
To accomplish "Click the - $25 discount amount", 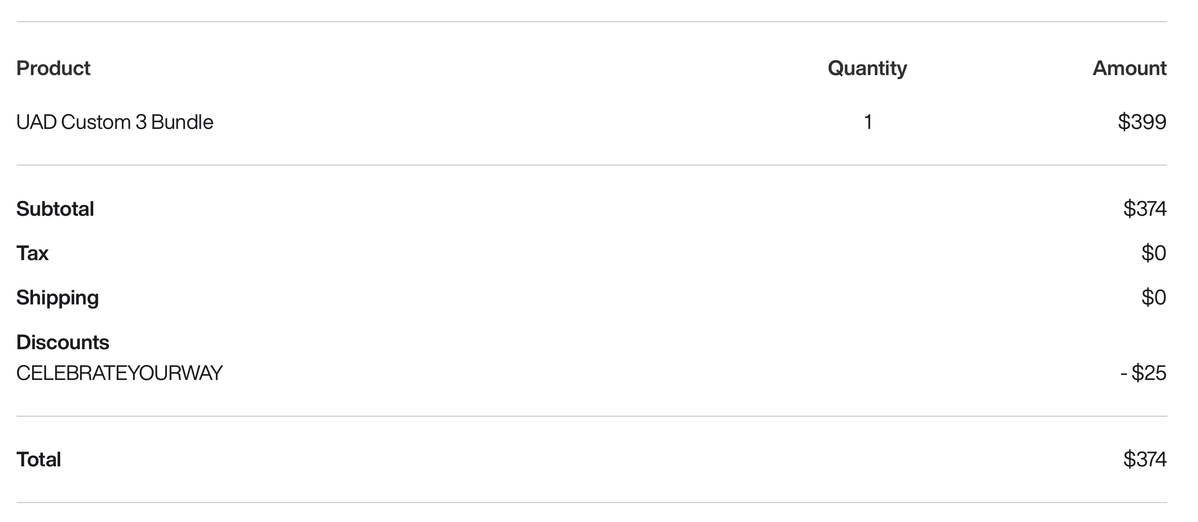I will coord(1143,373).
